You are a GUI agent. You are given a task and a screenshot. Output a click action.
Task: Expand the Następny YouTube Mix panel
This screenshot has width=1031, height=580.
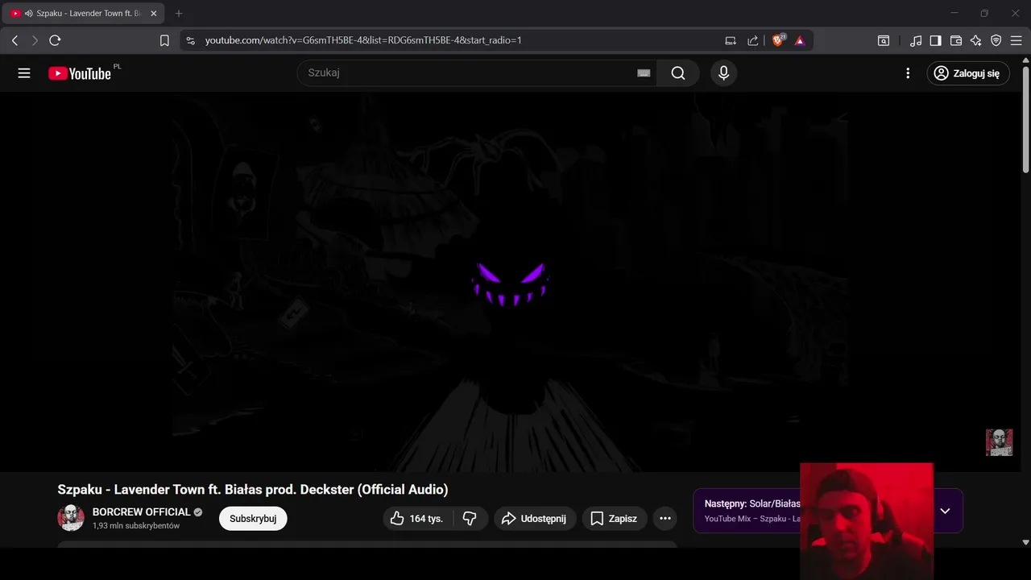[x=946, y=511]
